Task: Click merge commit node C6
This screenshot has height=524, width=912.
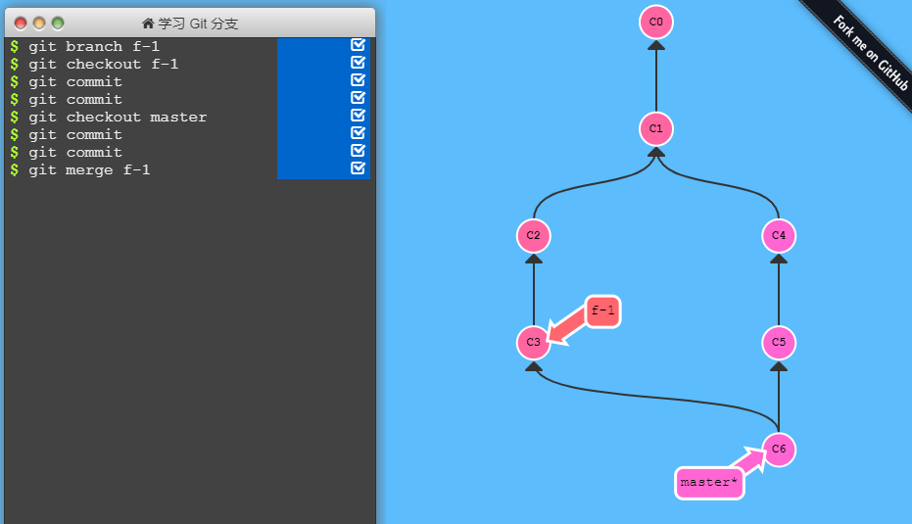Action: [x=779, y=450]
